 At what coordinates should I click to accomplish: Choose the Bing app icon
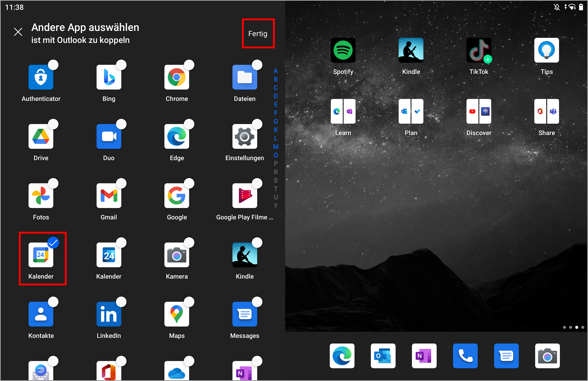click(109, 77)
